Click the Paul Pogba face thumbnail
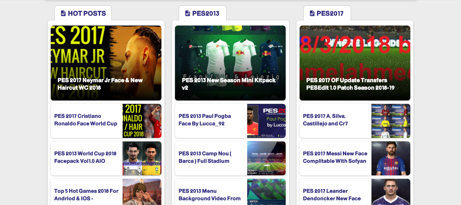461x205 pixels. [266, 121]
